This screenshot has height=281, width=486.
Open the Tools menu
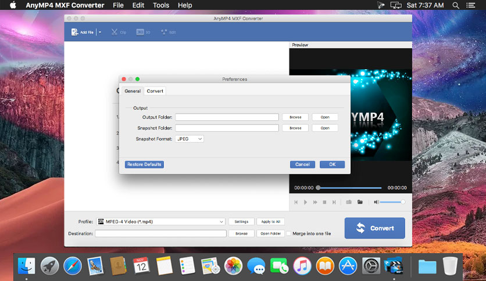pos(161,5)
